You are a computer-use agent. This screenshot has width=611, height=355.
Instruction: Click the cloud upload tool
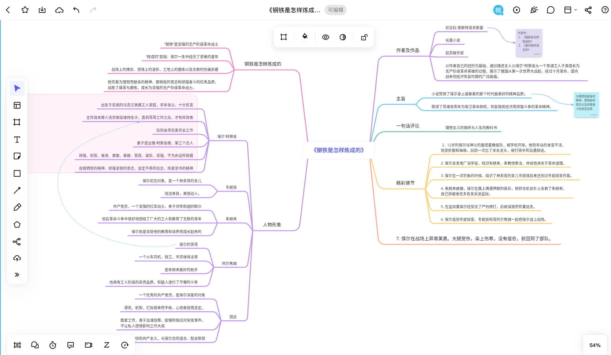point(17,258)
